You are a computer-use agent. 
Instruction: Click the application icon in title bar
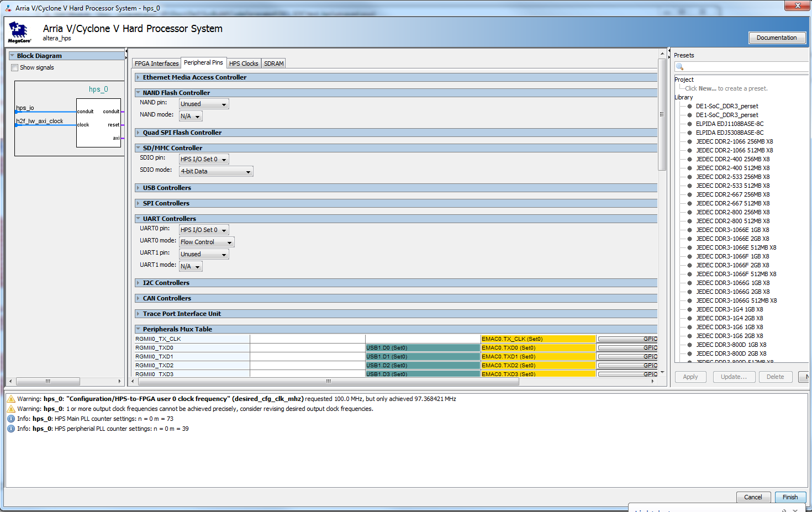tap(8, 8)
